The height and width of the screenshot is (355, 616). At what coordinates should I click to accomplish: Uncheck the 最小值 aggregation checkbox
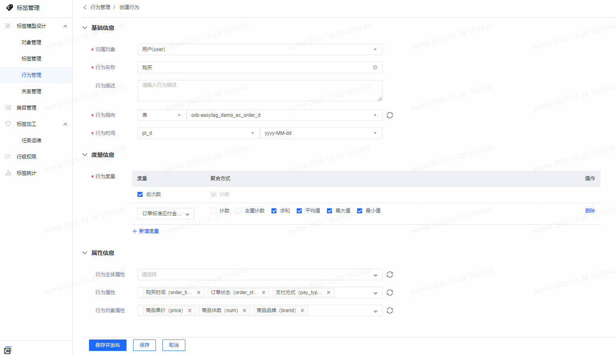pos(360,211)
